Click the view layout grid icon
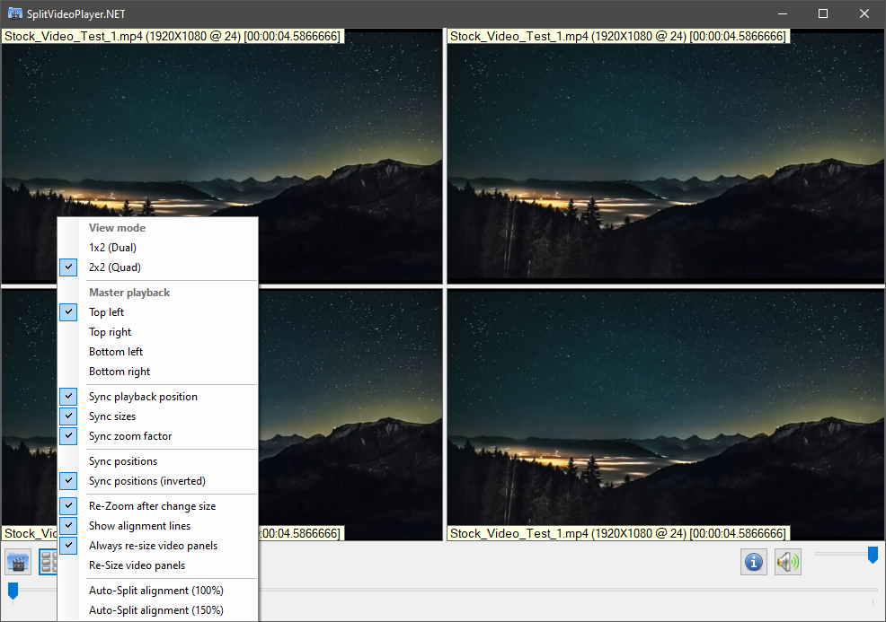This screenshot has width=886, height=622. click(49, 563)
